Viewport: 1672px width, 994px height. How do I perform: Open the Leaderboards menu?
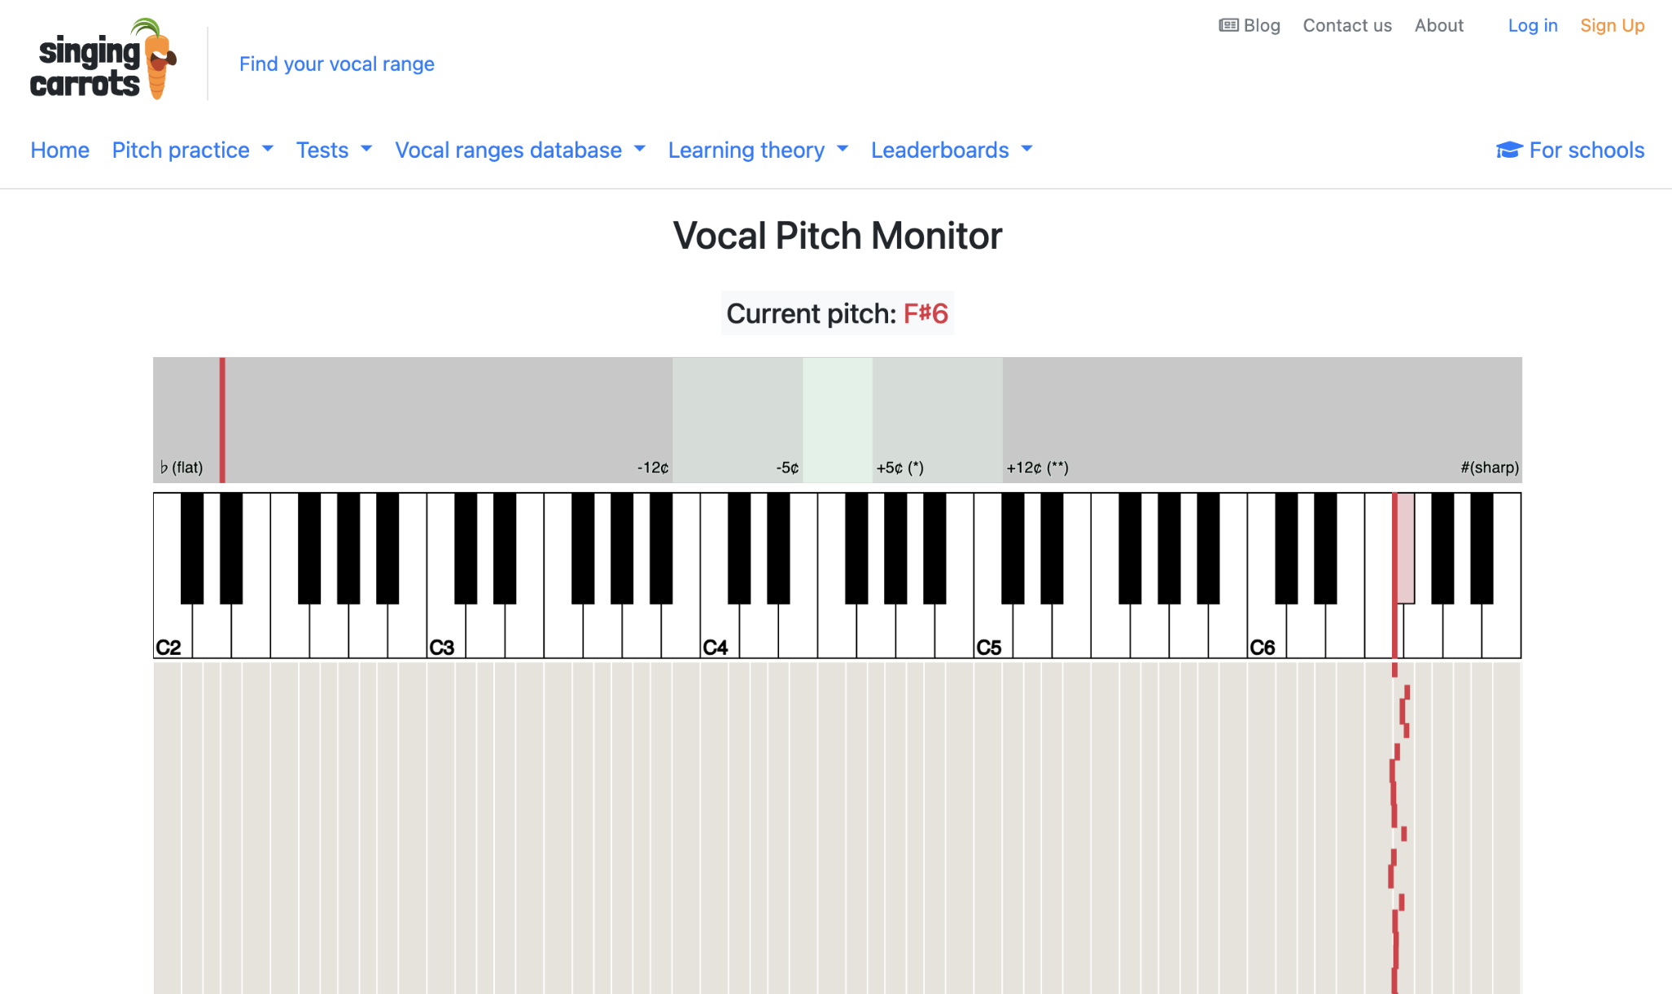click(952, 150)
